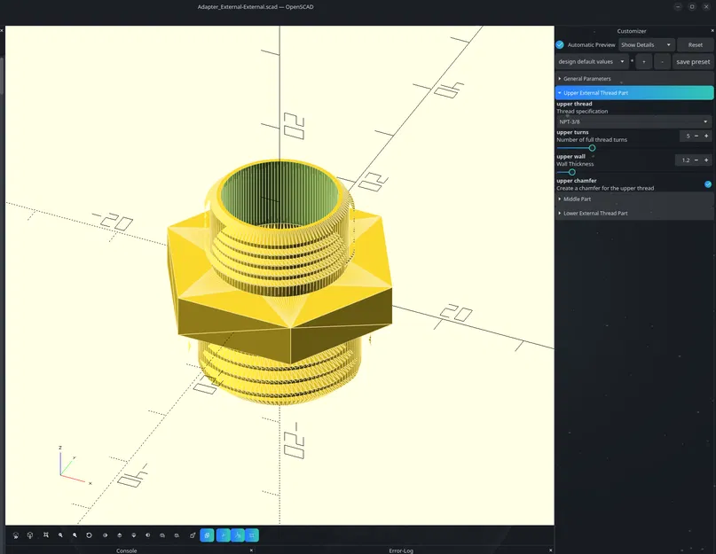
Task: Open the NPT-3/8 thread specification dropdown
Action: (632, 121)
